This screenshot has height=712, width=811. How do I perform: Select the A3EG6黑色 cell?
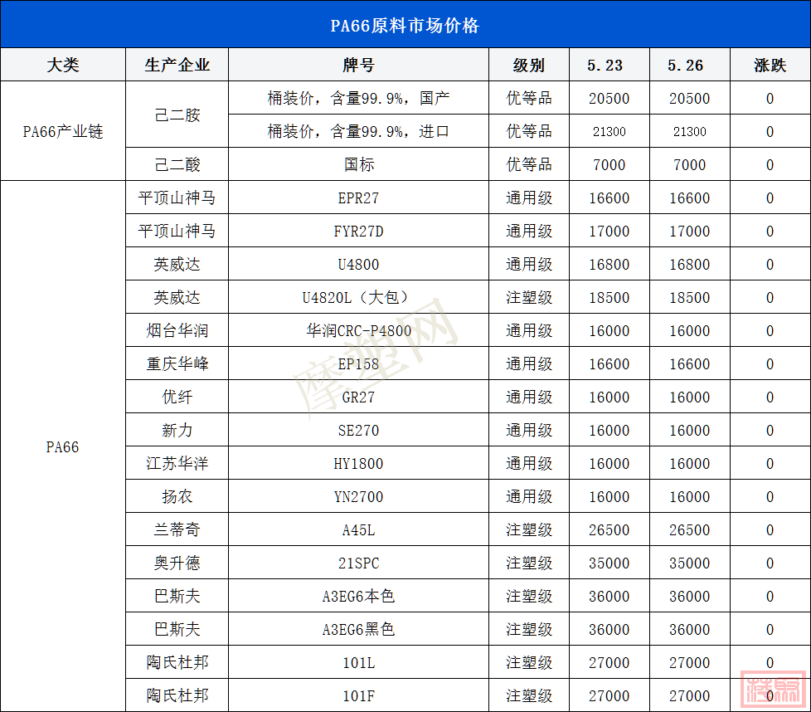358,629
